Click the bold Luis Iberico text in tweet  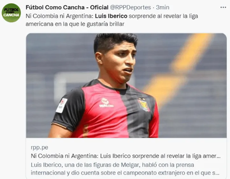tap(111, 16)
